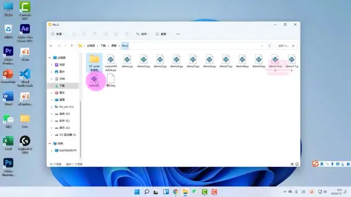This screenshot has height=197, width=351.
Task: Select the demo4.py file
Action: (177, 61)
